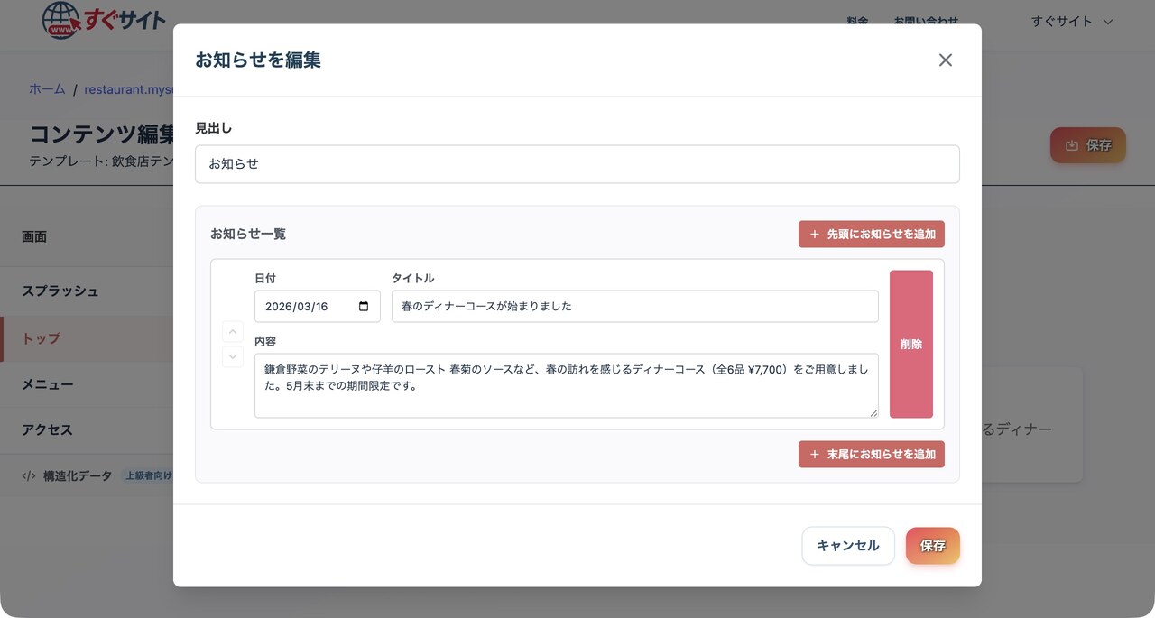1155x618 pixels.
Task: Click inside the 見出し heading input
Action: click(577, 163)
